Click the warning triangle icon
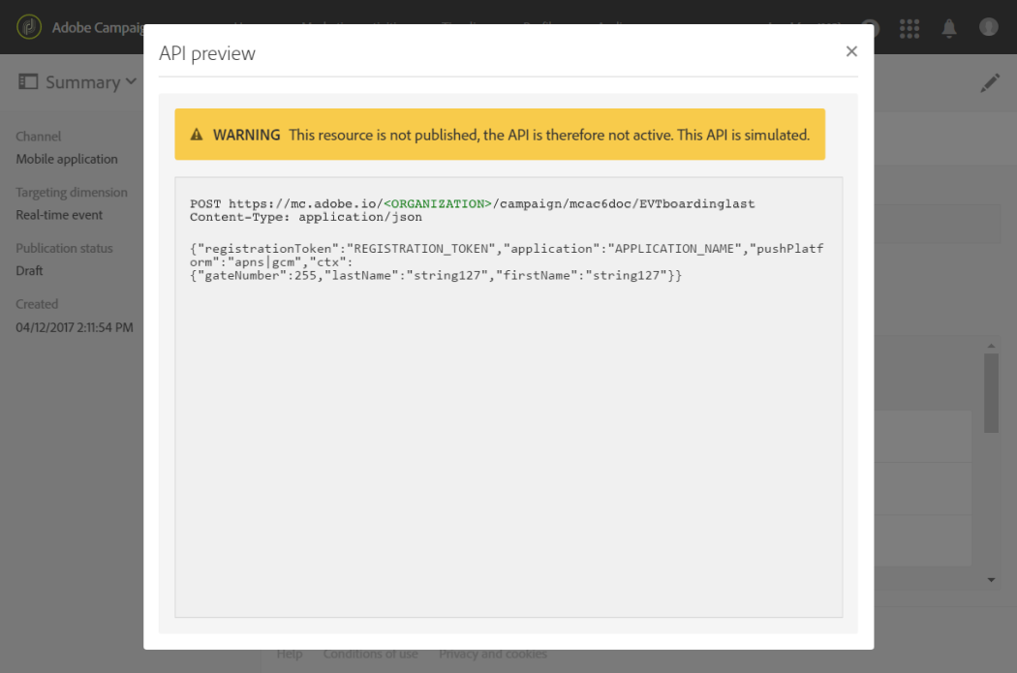Viewport: 1017px width, 673px height. 197,135
